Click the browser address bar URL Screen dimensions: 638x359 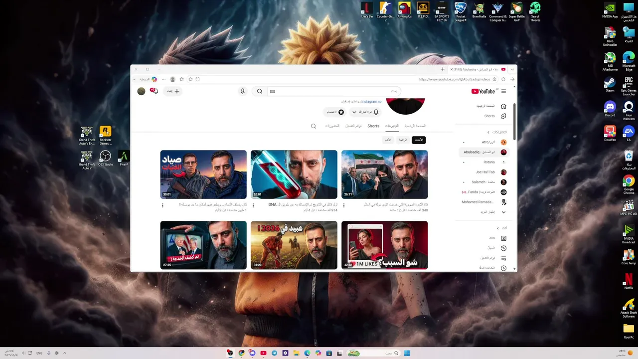tap(455, 79)
